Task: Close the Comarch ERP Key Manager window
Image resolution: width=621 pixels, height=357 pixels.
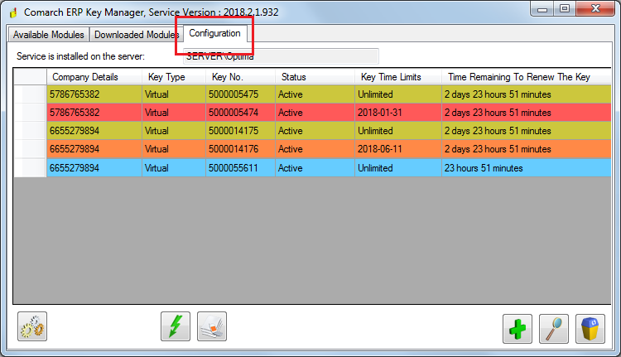Action: [595, 9]
